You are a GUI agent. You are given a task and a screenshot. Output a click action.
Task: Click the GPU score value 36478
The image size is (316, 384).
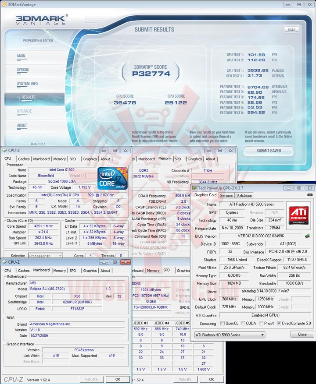click(x=125, y=102)
